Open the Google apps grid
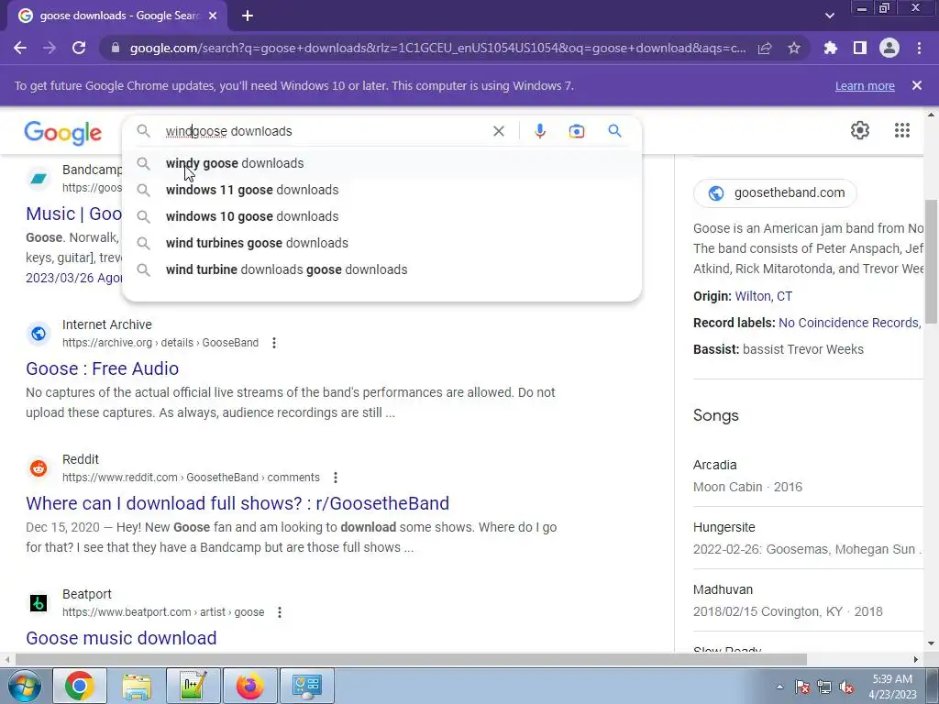Screen dimensions: 939x704 [x=902, y=130]
